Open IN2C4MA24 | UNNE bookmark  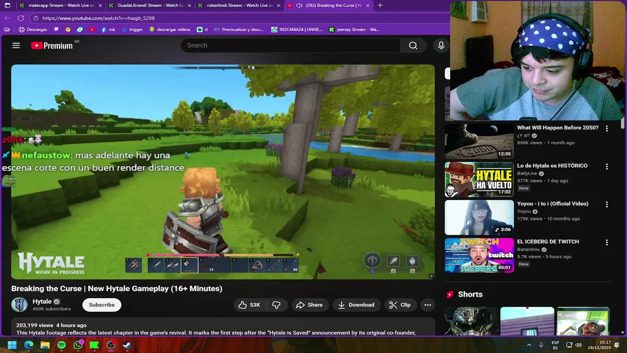tap(297, 29)
